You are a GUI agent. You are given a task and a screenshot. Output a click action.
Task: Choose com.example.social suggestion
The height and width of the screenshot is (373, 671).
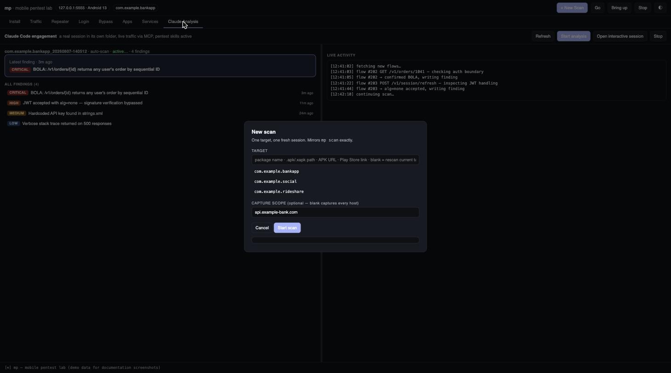tap(335, 181)
